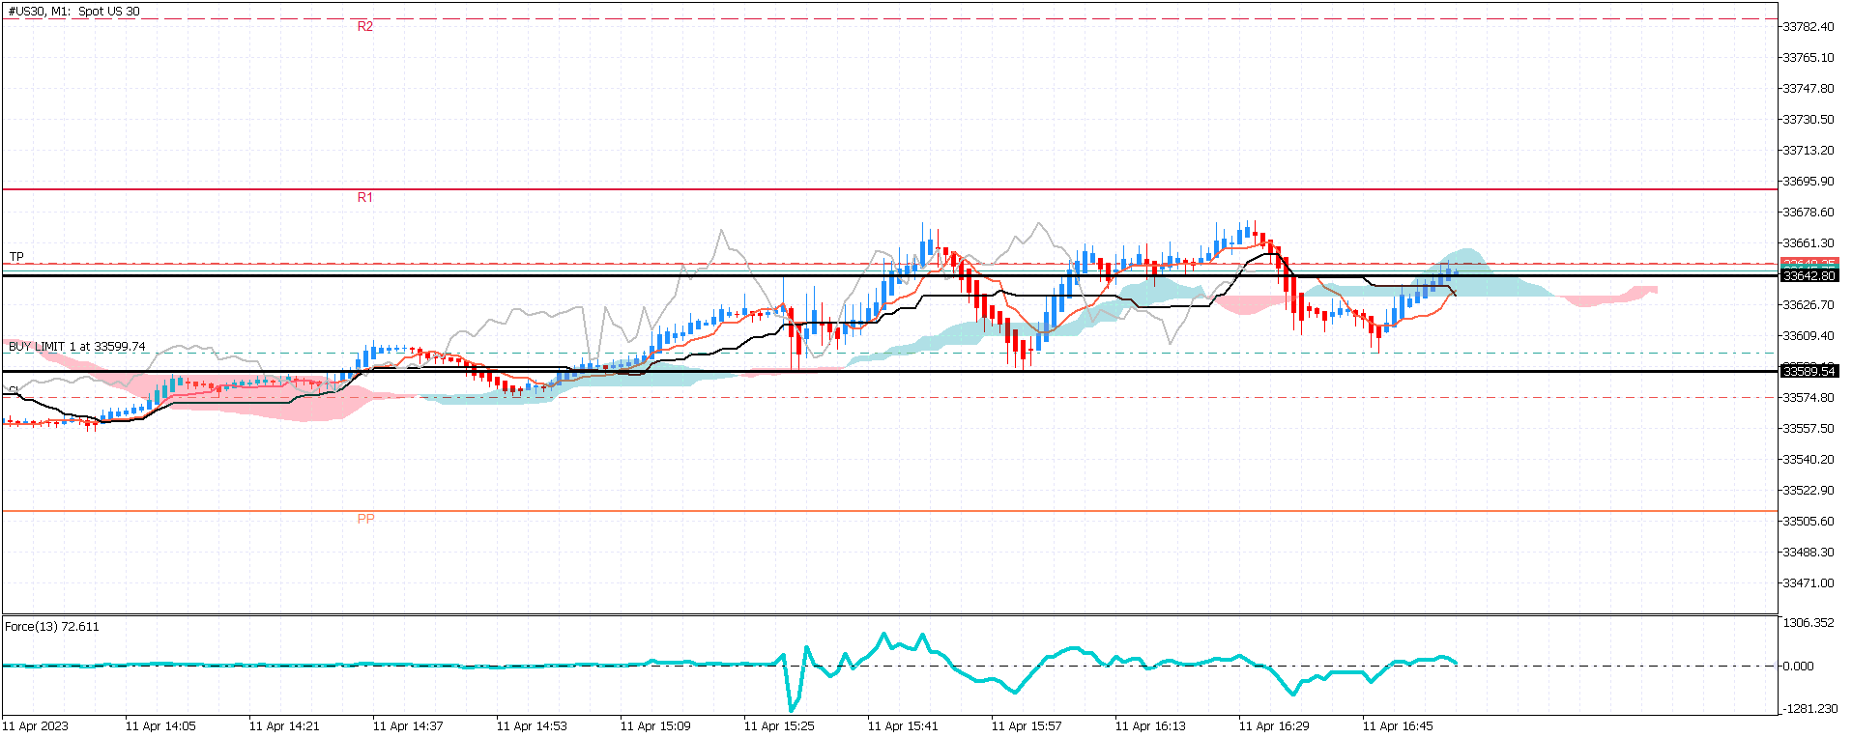Click the '11 Apr 16:45' time marker
Screen dimensions: 1852x738
pos(1398,726)
